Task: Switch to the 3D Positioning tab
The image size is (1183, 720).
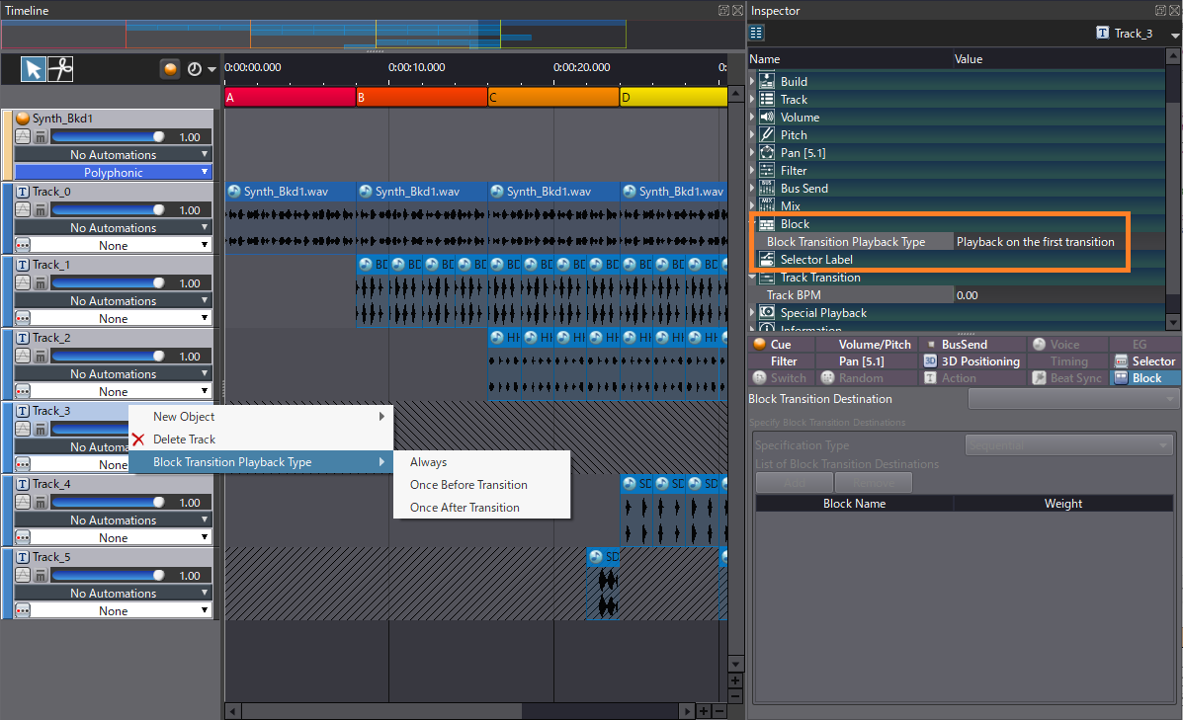Action: [972, 361]
